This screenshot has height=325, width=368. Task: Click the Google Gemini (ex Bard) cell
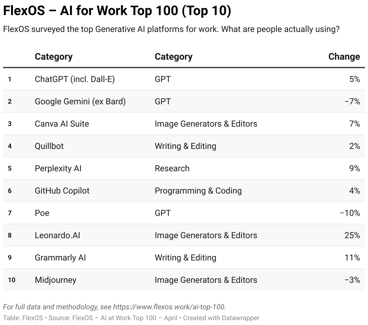pyautogui.click(x=80, y=101)
